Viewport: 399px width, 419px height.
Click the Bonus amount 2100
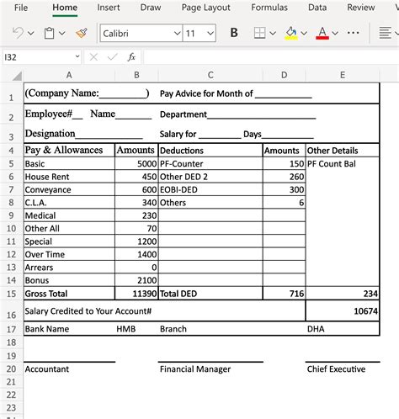pos(136,280)
